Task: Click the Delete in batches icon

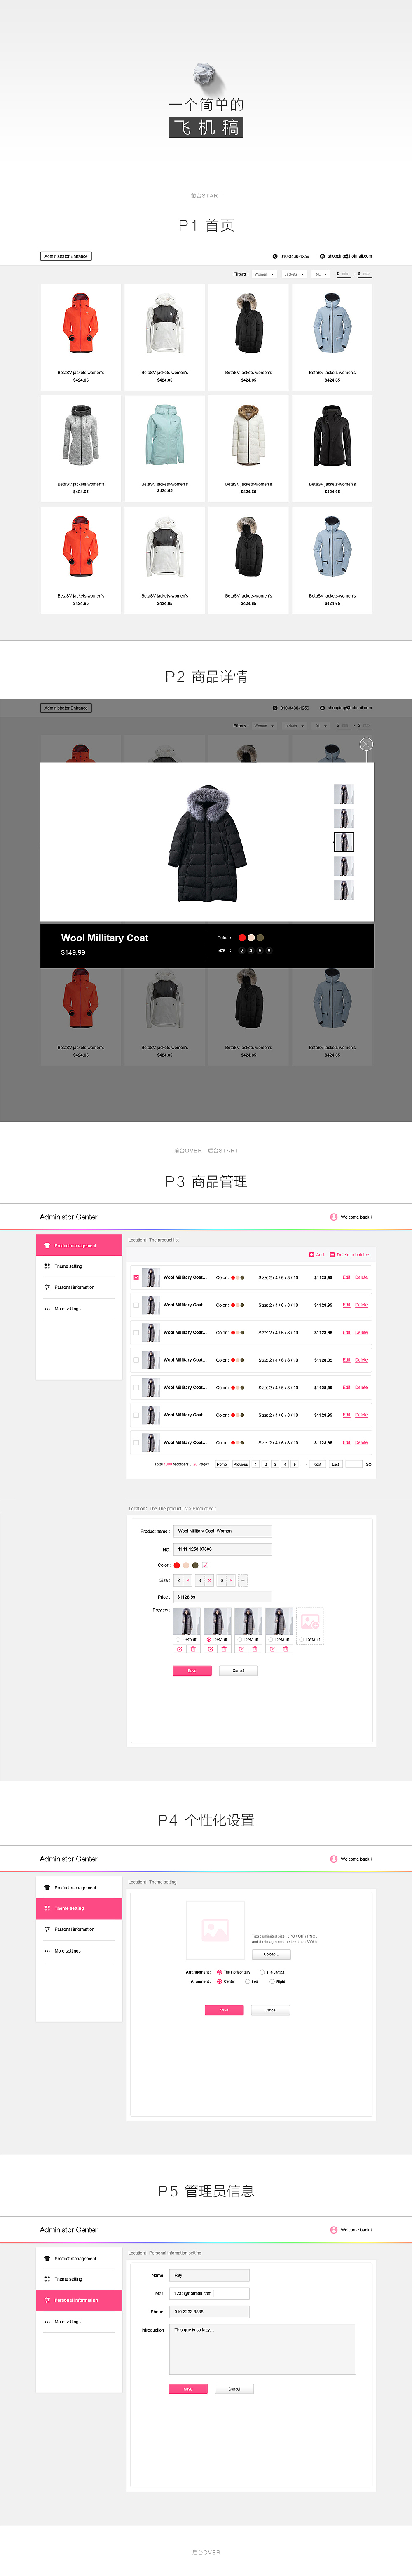Action: click(x=332, y=1254)
